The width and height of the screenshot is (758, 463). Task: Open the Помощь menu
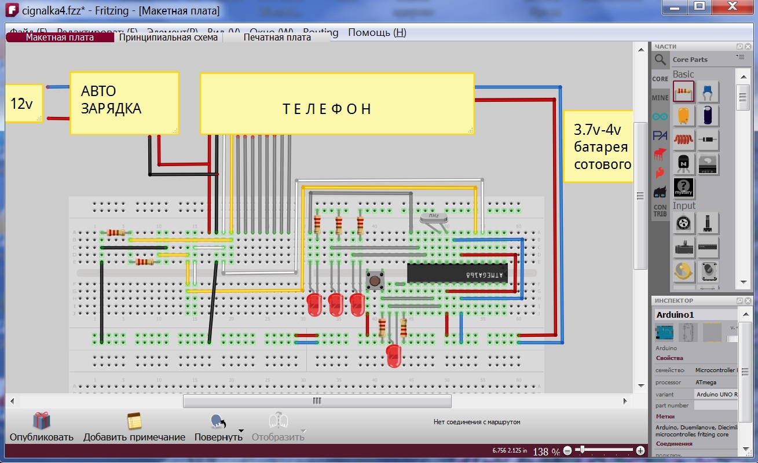pos(376,32)
